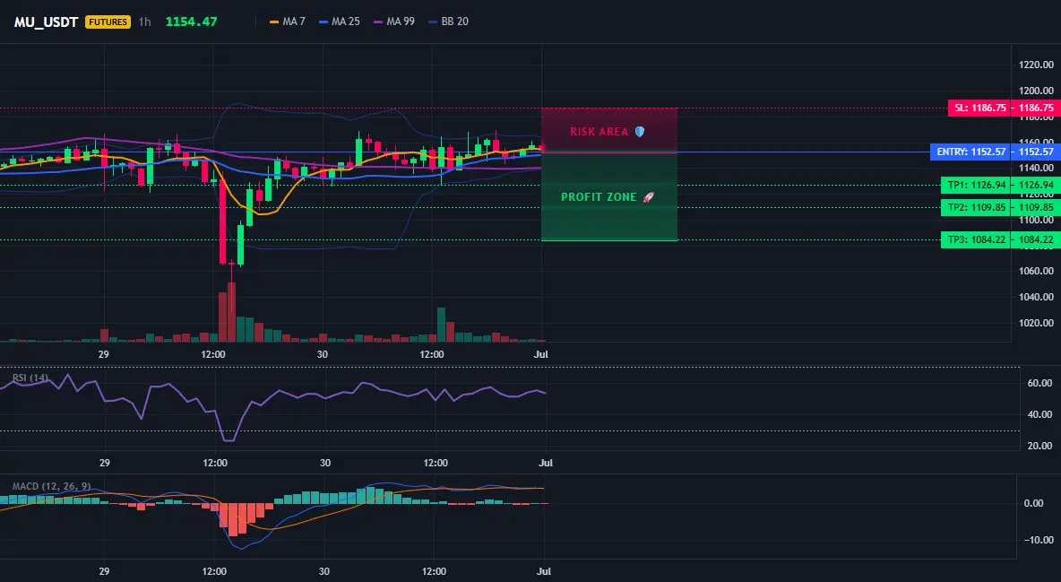
Task: Toggle the MA 25 legend item
Action: click(x=340, y=22)
